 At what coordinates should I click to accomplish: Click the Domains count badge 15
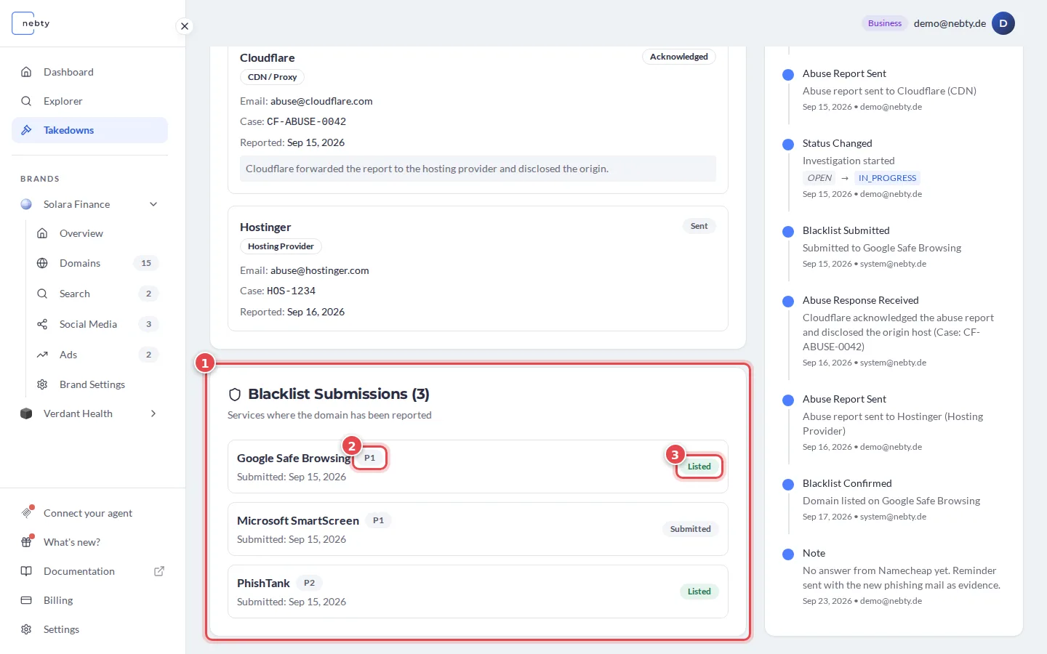pyautogui.click(x=146, y=263)
